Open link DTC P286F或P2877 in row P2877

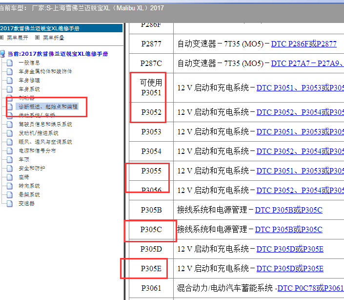[304, 44]
